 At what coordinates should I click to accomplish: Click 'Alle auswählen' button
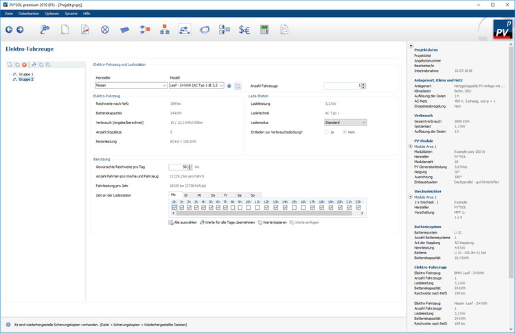click(x=185, y=222)
